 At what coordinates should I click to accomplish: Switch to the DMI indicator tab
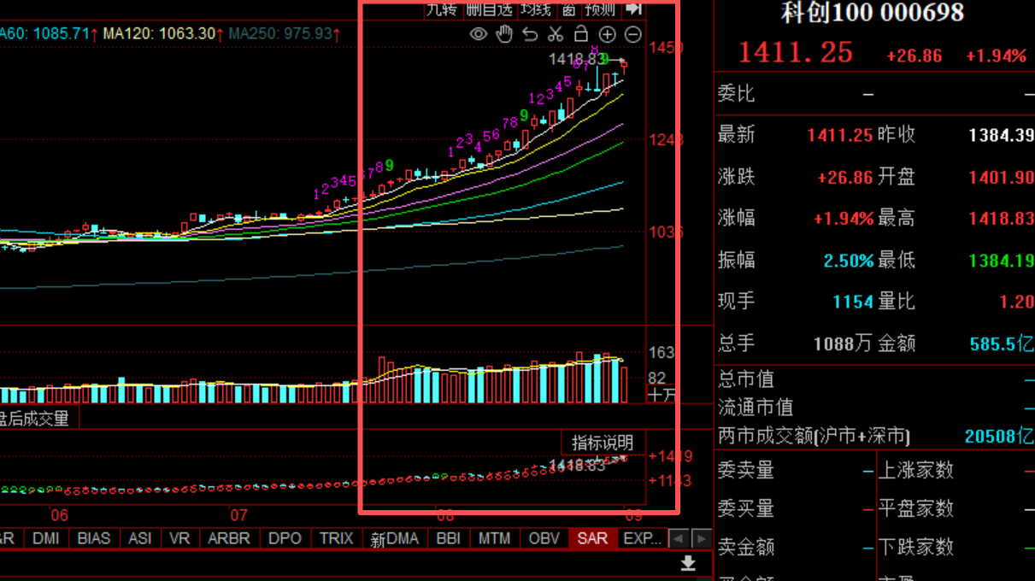point(46,538)
